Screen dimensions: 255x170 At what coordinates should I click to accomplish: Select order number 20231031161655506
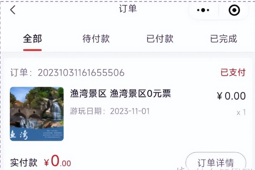click(x=81, y=72)
